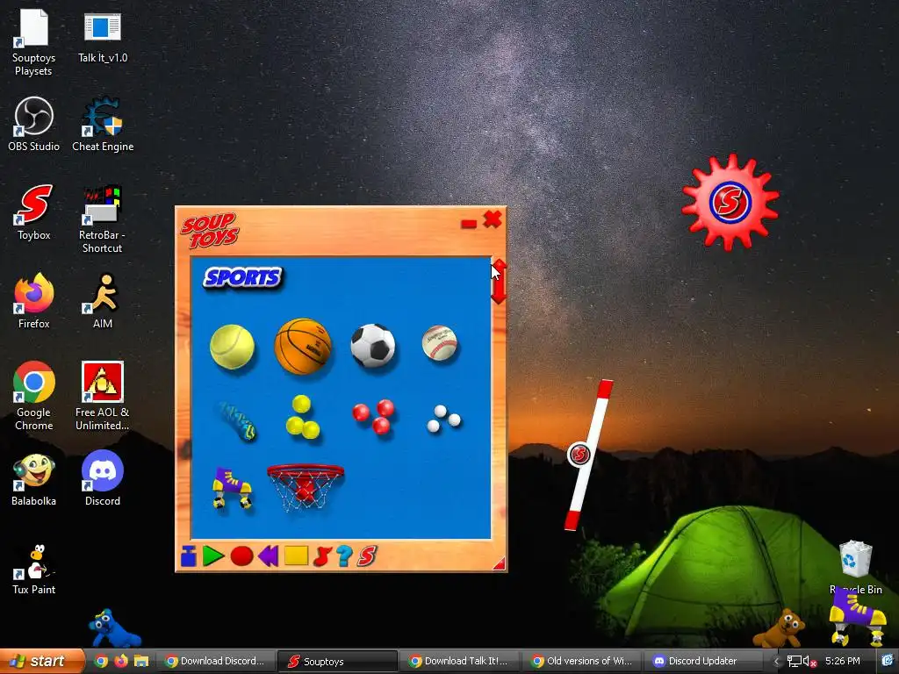Viewport: 899px width, 674px height.
Task: Pick the tennis ball toy
Action: coord(232,348)
